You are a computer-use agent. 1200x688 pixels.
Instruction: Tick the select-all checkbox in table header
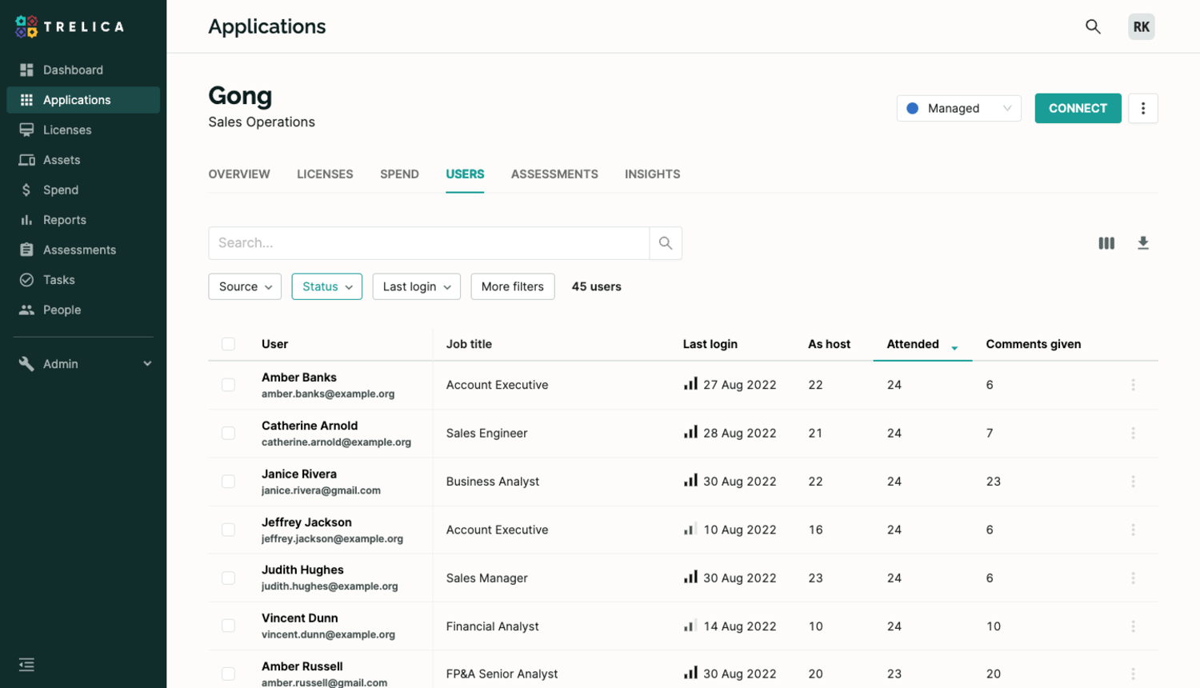tap(229, 344)
